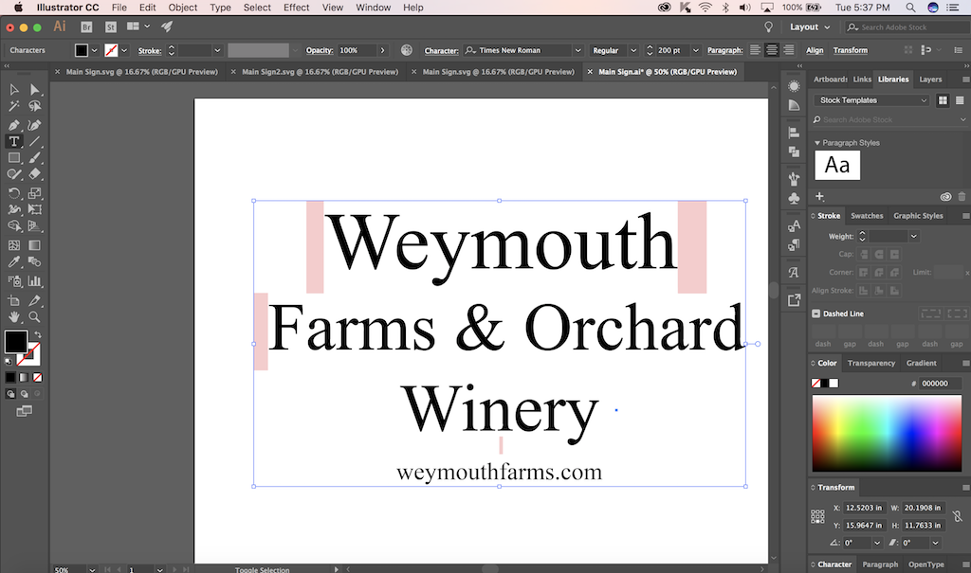Delete style with trash icon in Libraries

962,197
